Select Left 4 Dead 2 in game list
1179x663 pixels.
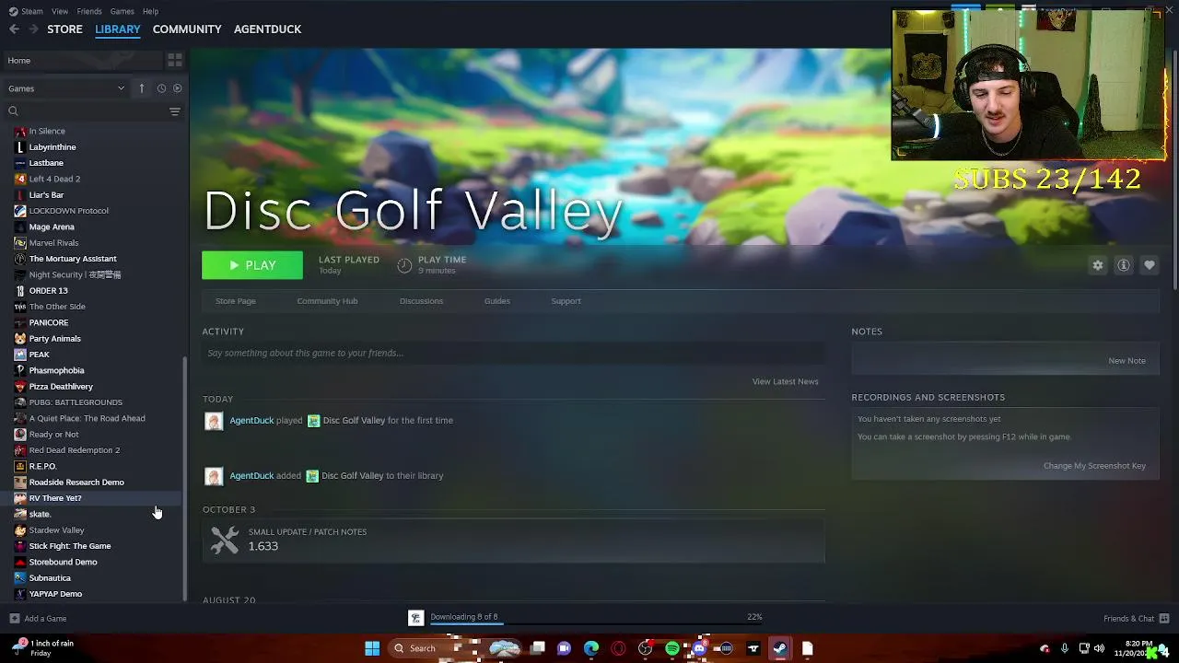click(x=54, y=179)
